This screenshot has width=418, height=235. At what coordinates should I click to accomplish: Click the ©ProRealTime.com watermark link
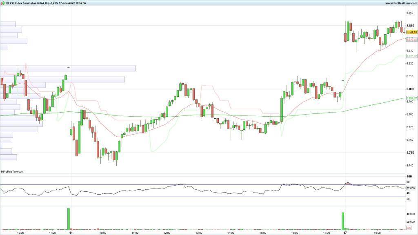click(x=12, y=172)
